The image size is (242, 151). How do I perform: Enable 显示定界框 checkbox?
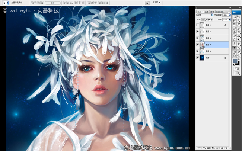pyautogui.click(x=12, y=3)
